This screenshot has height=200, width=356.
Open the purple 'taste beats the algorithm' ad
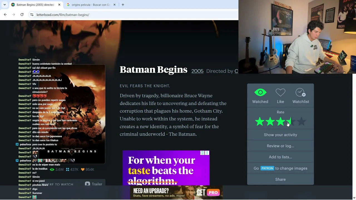point(166,168)
